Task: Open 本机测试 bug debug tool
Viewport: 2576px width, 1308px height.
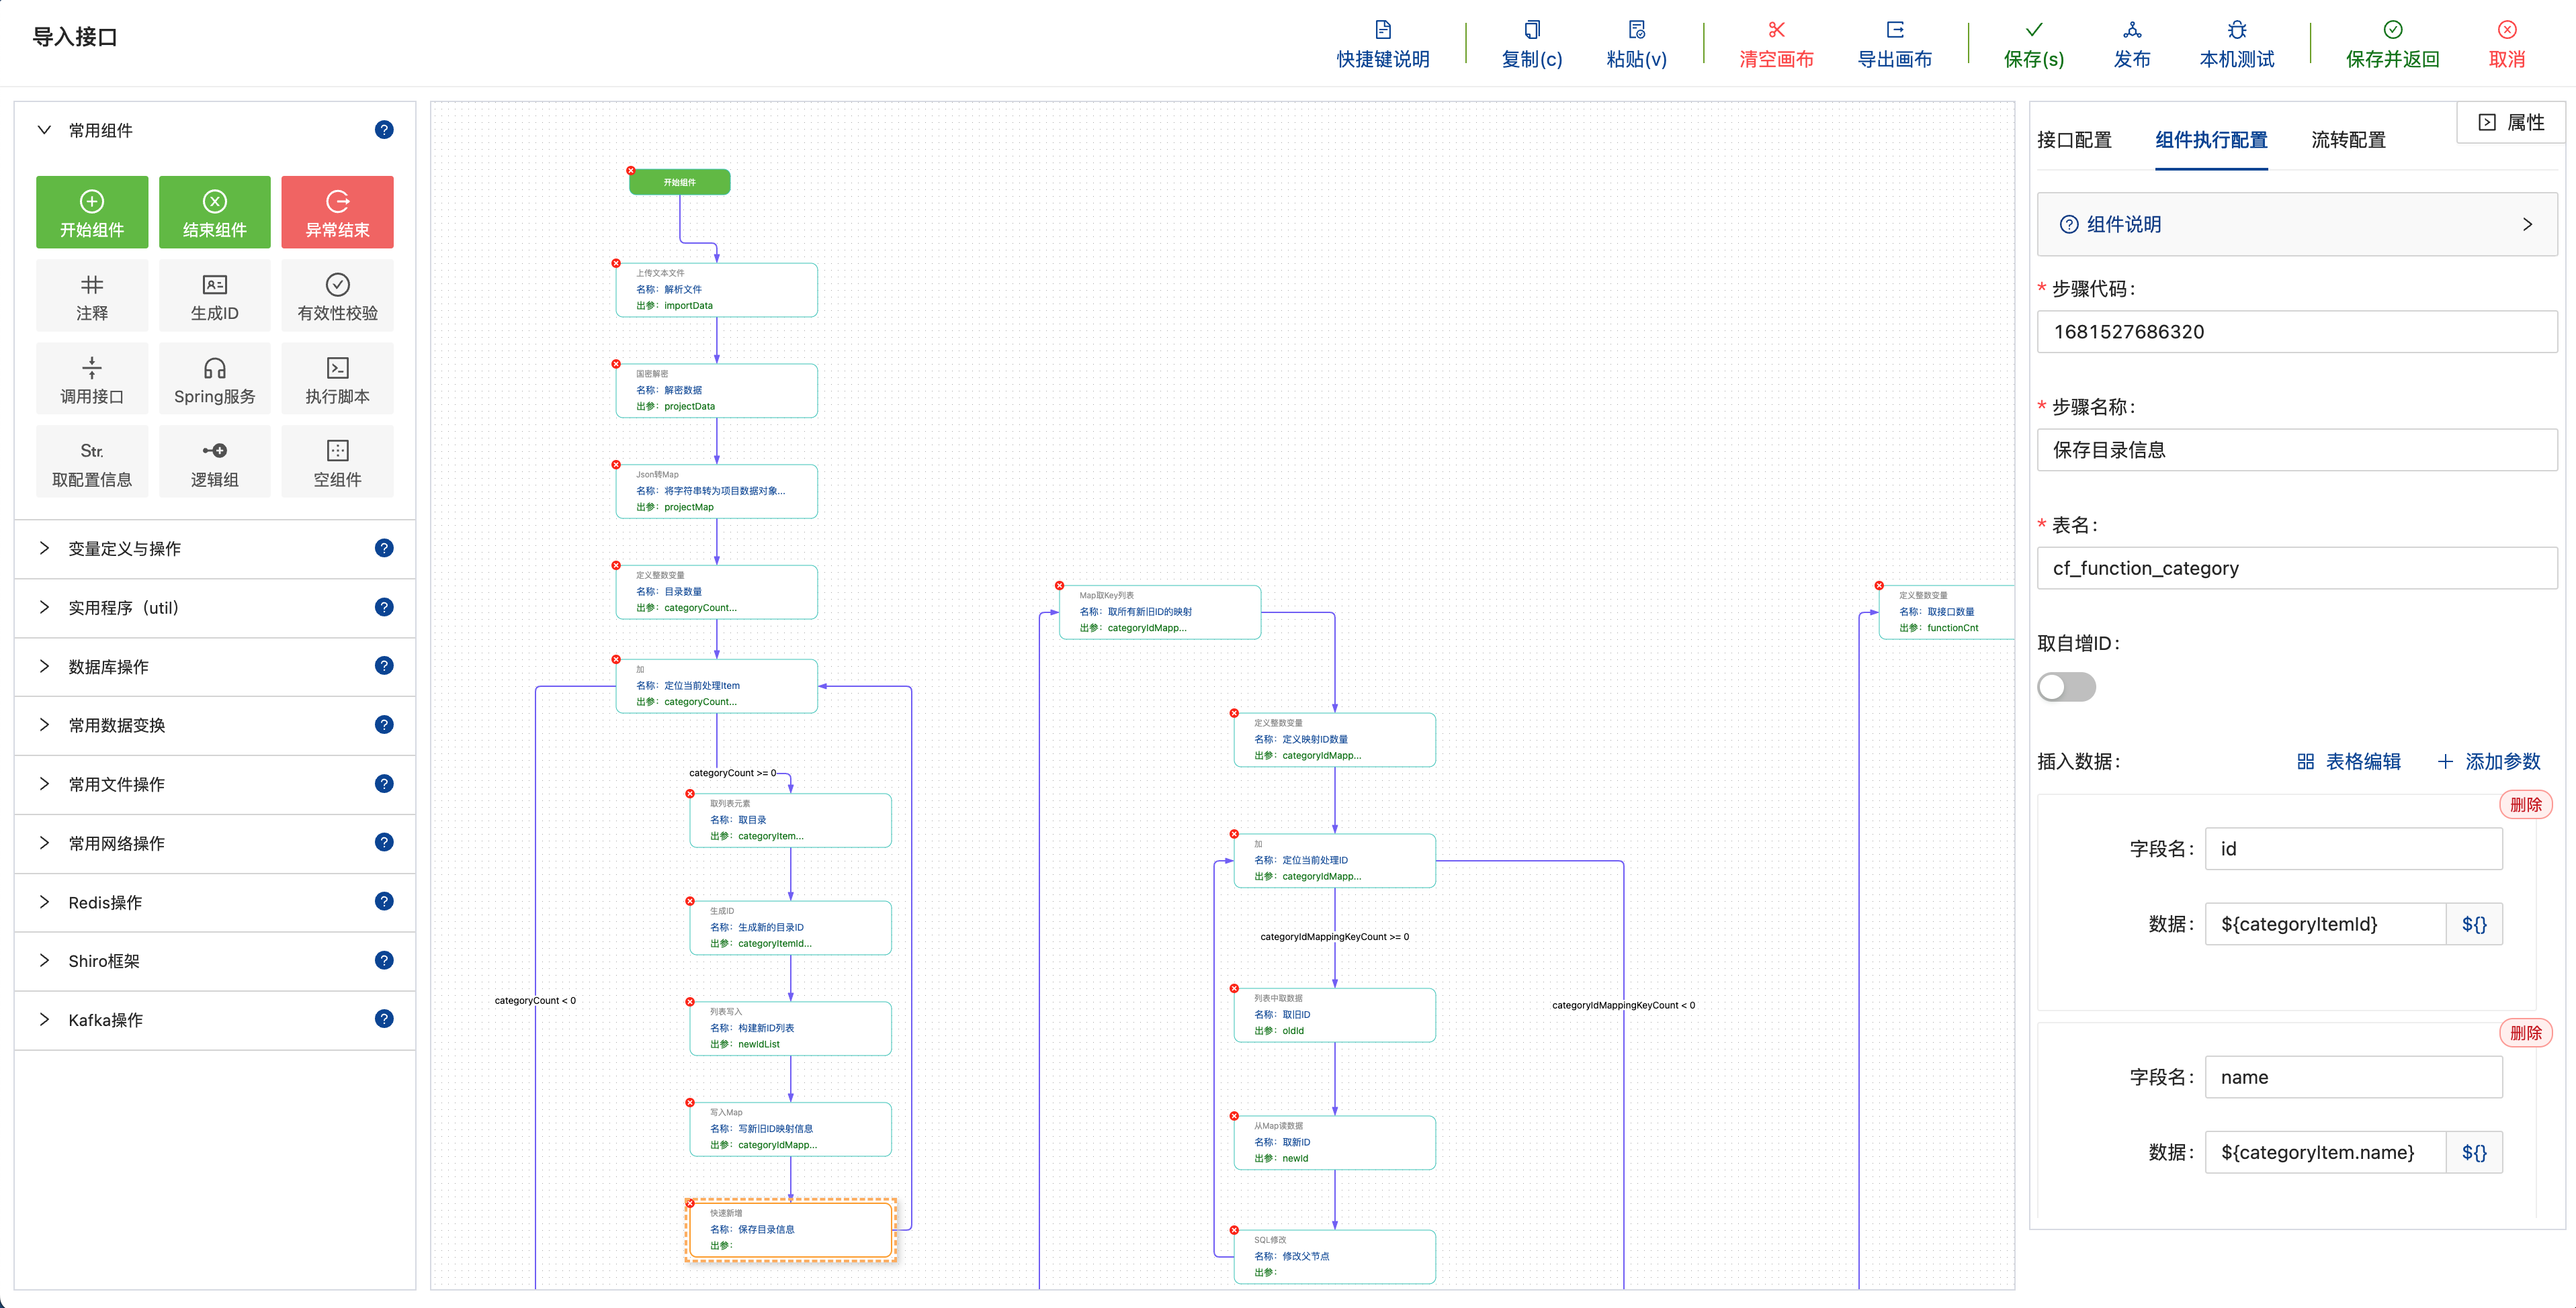Action: pyautogui.click(x=2236, y=30)
